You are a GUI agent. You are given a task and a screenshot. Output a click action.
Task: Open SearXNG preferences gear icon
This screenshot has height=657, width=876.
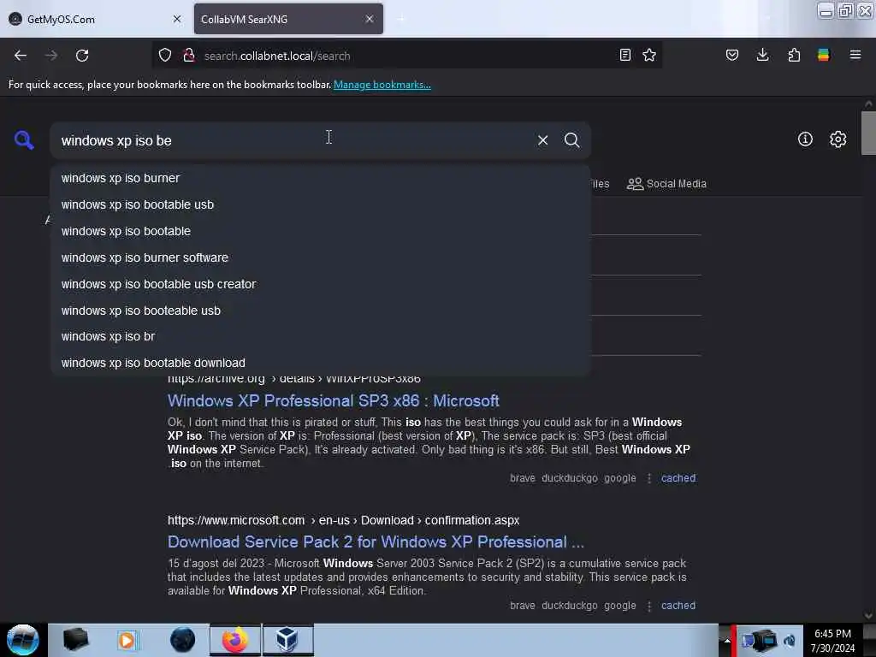(x=838, y=139)
